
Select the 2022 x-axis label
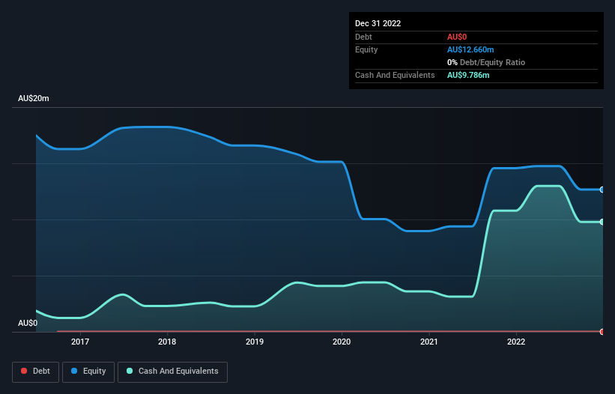[x=516, y=342]
